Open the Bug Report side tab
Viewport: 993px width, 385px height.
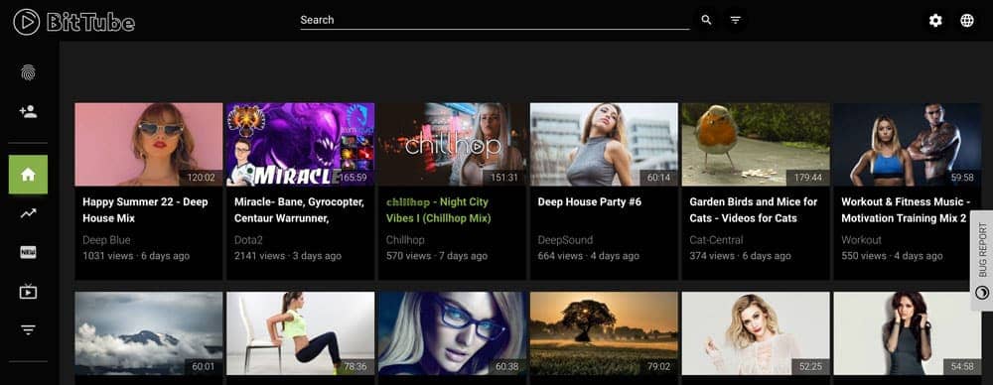point(982,260)
